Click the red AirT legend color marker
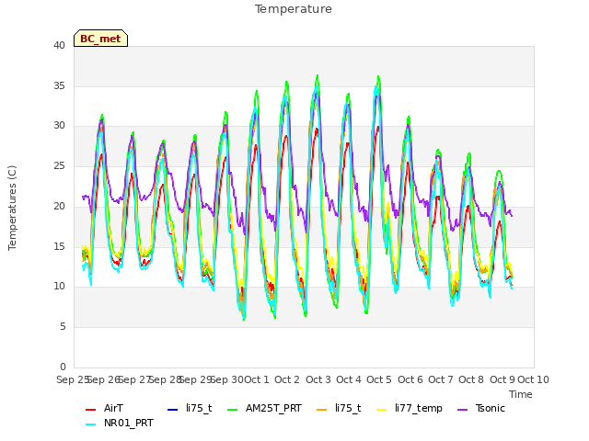This screenshot has height=441, width=589. click(90, 410)
